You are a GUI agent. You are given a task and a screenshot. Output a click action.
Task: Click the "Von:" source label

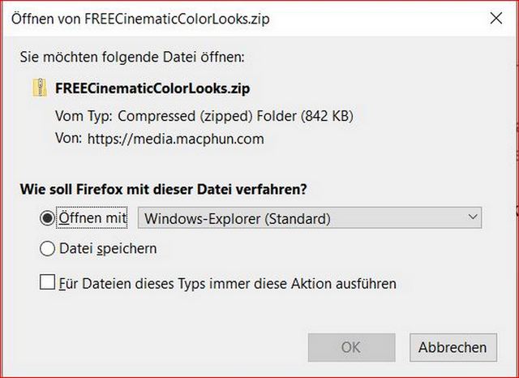69,139
